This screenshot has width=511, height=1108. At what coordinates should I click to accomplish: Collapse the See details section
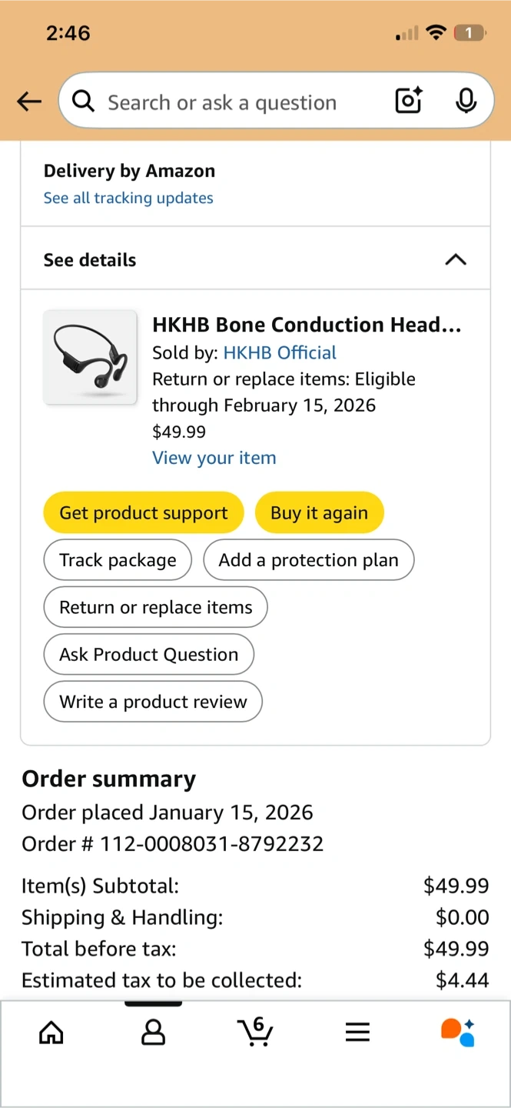click(456, 259)
